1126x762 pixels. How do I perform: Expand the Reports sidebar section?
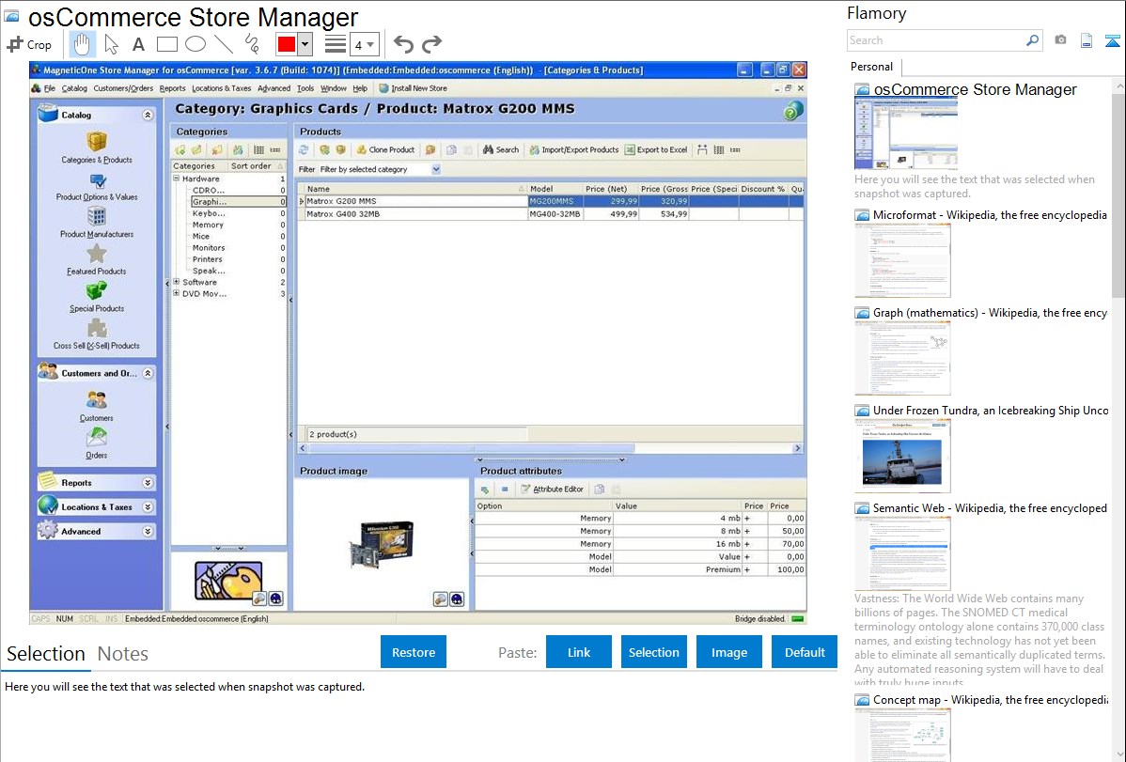[148, 483]
